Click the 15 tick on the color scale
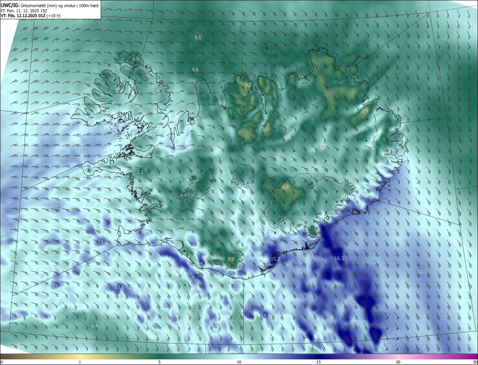478x365 pixels. [x=319, y=362]
